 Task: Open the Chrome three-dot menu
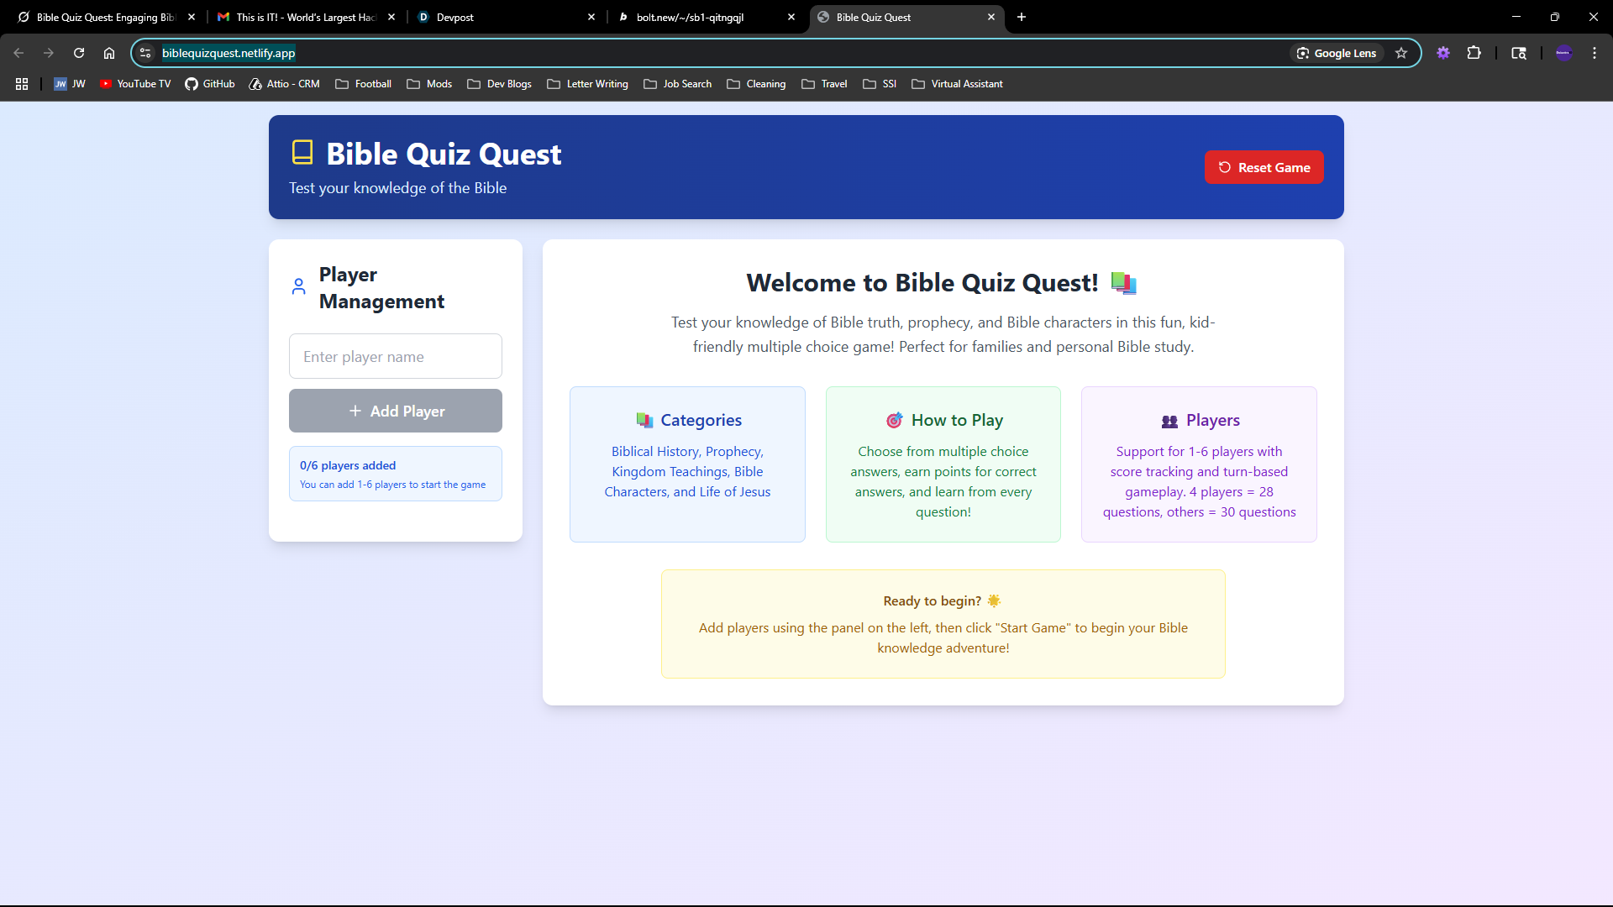tap(1594, 52)
